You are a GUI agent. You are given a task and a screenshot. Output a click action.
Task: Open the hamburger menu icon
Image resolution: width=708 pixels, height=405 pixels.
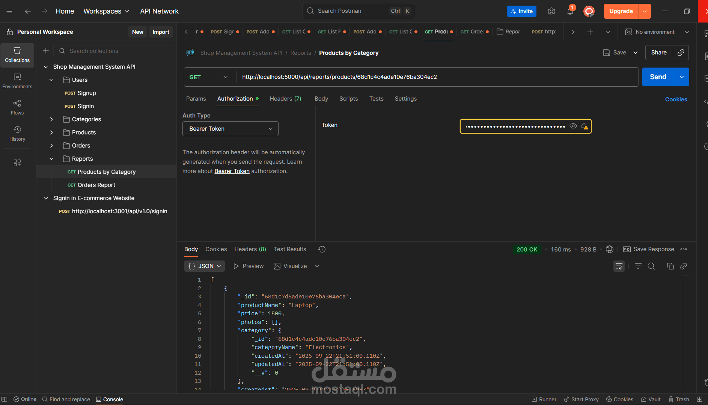tap(9, 11)
